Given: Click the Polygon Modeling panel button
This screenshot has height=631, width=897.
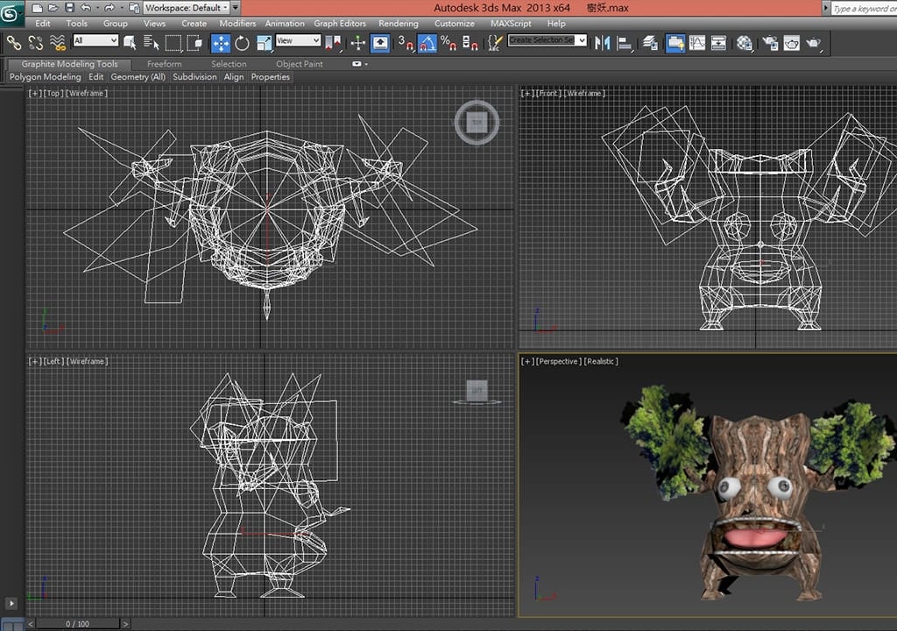Looking at the screenshot, I should (x=45, y=77).
